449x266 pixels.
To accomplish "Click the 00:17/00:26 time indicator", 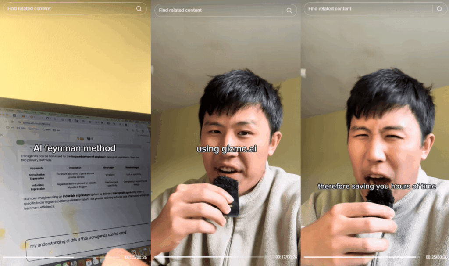I will point(286,257).
